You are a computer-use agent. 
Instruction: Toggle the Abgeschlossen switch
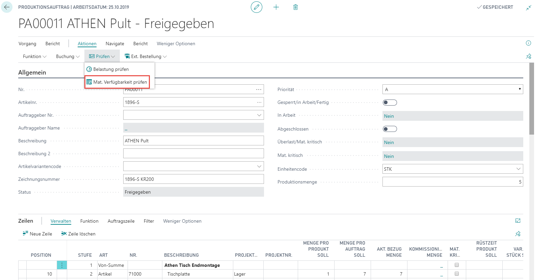(390, 129)
